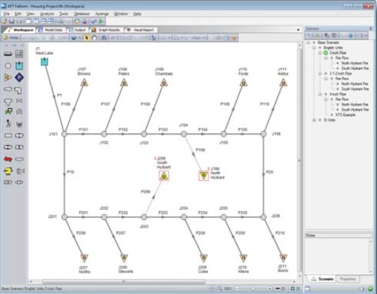377x294 pixels.
Task: Click the Save diskette icon
Action: click(11, 21)
